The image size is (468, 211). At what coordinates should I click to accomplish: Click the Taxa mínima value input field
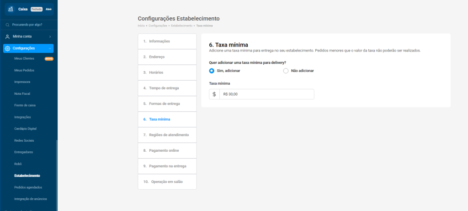[266, 94]
